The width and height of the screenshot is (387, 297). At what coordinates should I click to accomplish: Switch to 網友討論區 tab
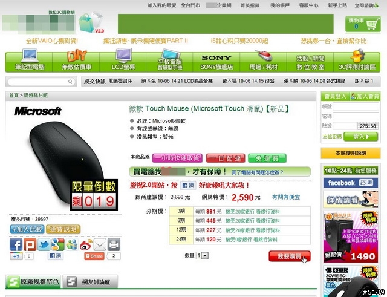[90, 281]
